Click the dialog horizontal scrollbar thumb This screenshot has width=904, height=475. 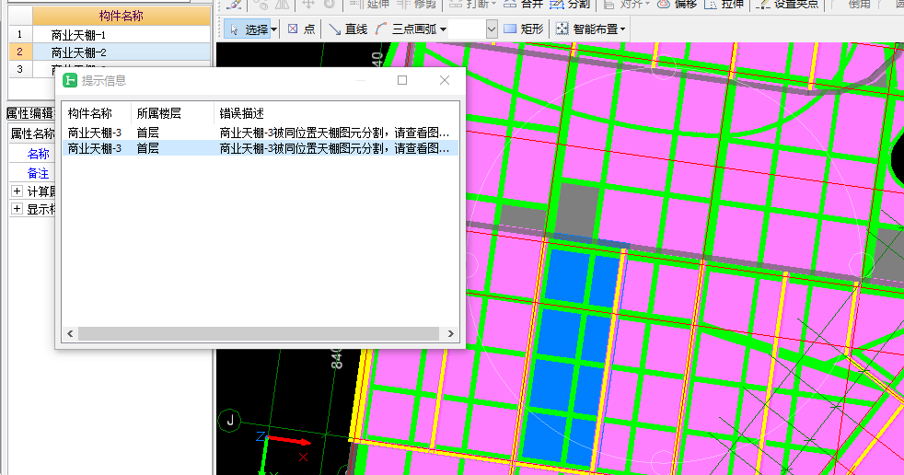(259, 334)
